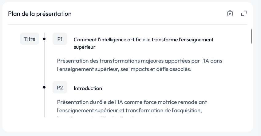Select the Introduction slide title
Screen dimensions: 261x136
tap(88, 88)
